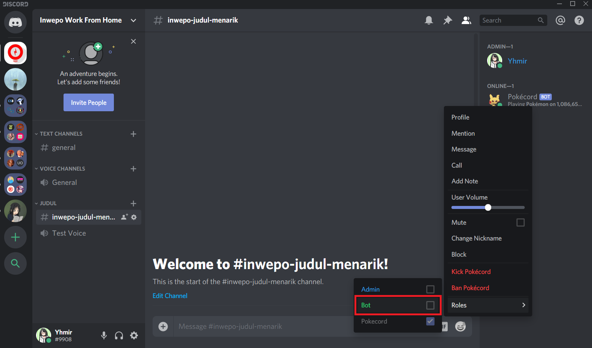Click the Invite People button
The width and height of the screenshot is (592, 348).
89,103
